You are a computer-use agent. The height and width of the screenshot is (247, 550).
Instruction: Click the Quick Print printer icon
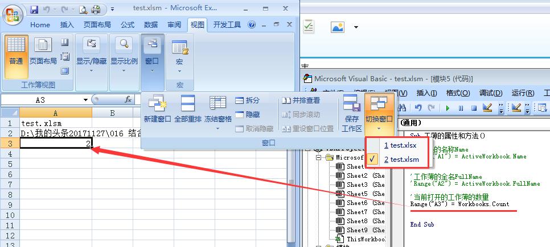(96, 10)
